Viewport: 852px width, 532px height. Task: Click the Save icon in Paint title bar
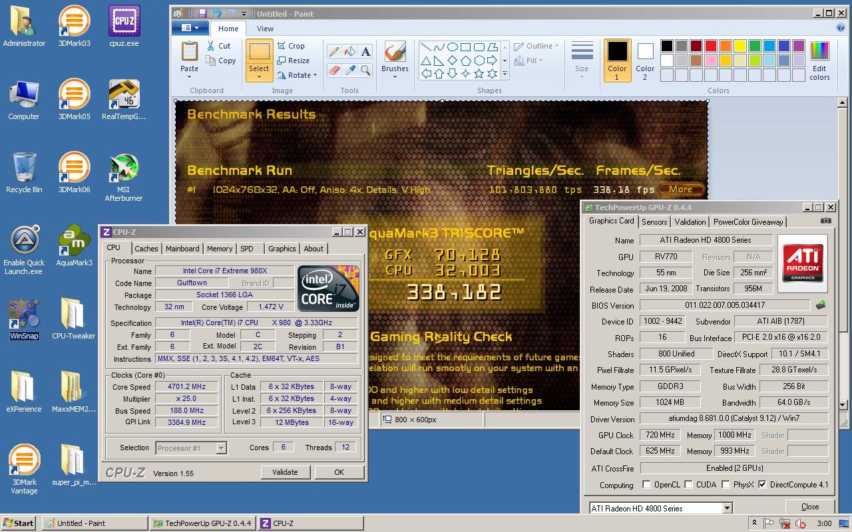click(x=202, y=13)
